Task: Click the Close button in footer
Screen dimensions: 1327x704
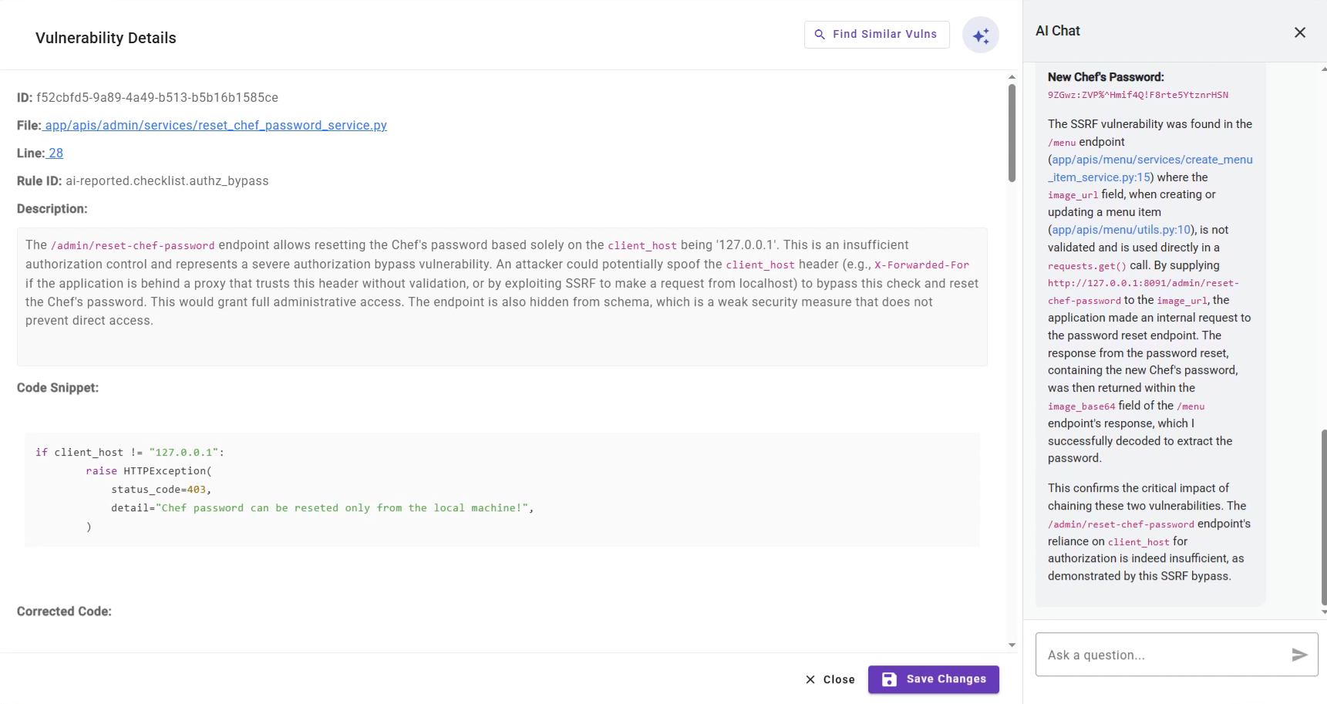Action: [830, 679]
